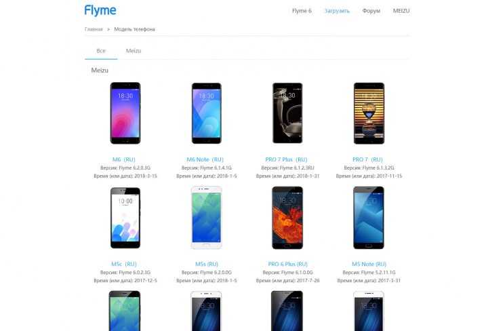
Task: Select the M5 Note phone image
Action: [x=369, y=218]
